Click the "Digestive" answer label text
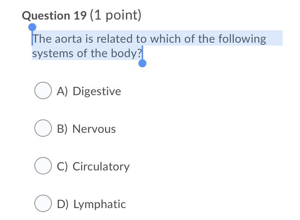 [x=97, y=91]
